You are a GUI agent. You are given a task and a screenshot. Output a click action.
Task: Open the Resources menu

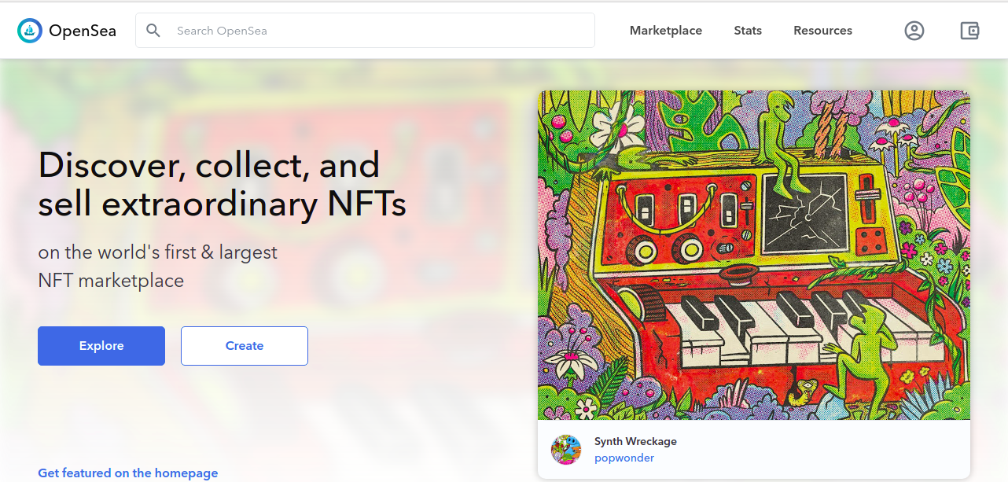click(822, 31)
